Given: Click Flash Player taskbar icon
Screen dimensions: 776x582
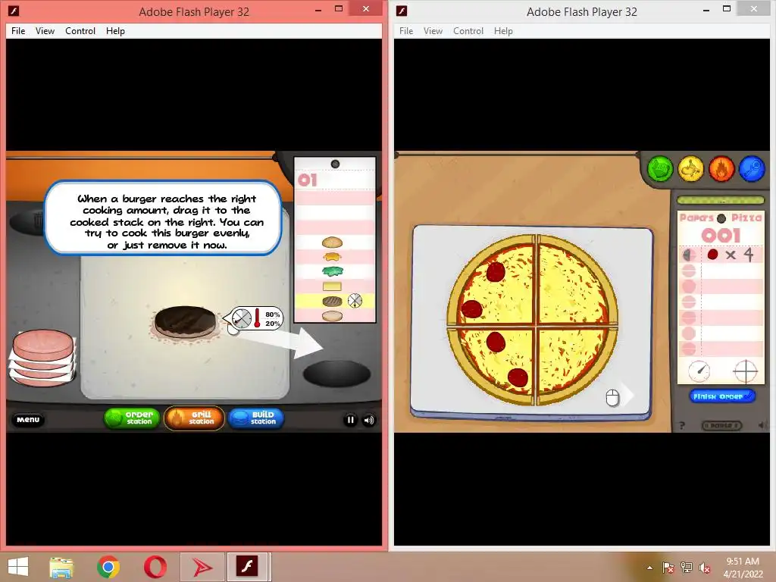Looking at the screenshot, I should click(x=248, y=567).
